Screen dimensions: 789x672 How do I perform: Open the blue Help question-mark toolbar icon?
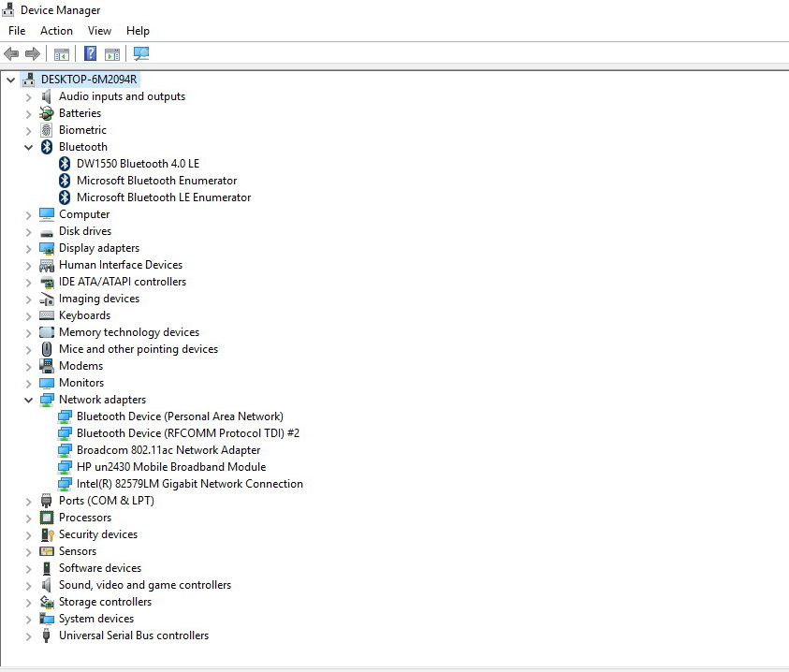click(90, 53)
